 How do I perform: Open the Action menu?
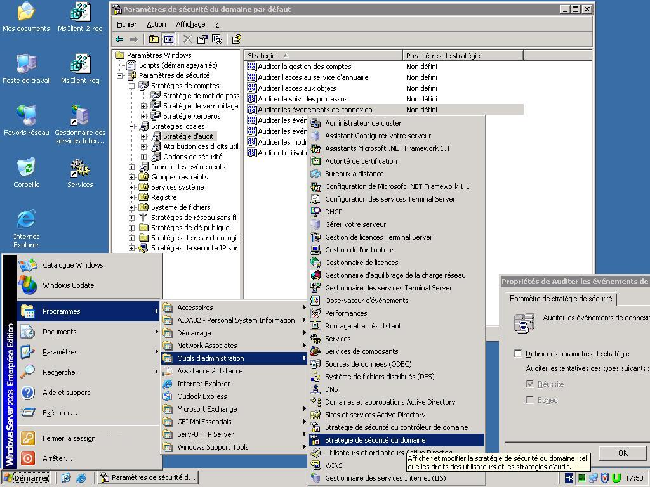click(156, 25)
